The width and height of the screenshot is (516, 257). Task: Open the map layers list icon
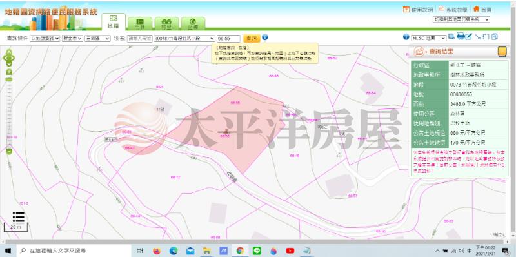pyautogui.click(x=19, y=217)
